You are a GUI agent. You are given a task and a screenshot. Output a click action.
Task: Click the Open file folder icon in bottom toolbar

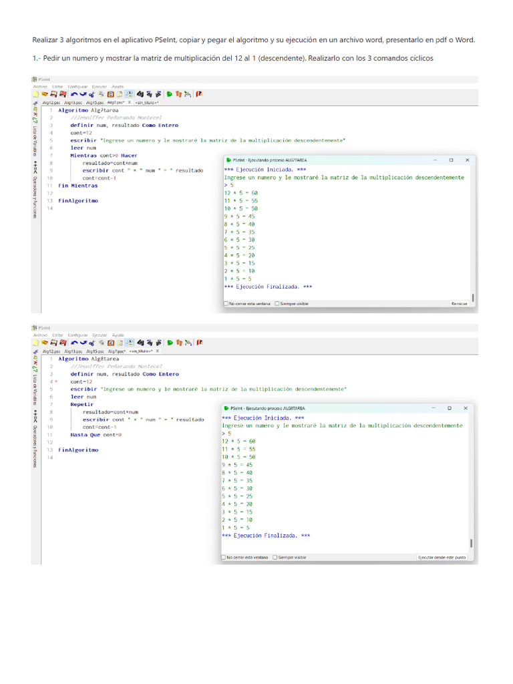pos(44,343)
